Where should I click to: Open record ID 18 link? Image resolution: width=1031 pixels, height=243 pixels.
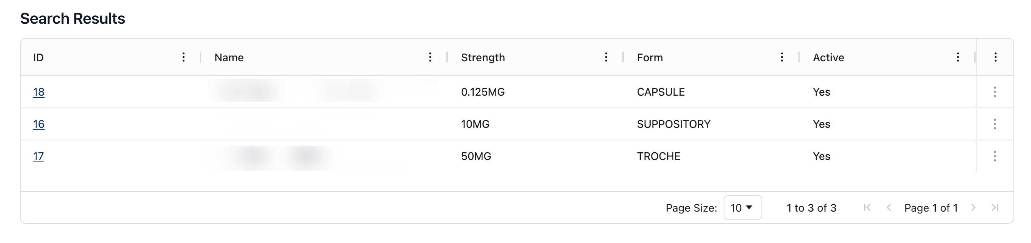coord(38,92)
